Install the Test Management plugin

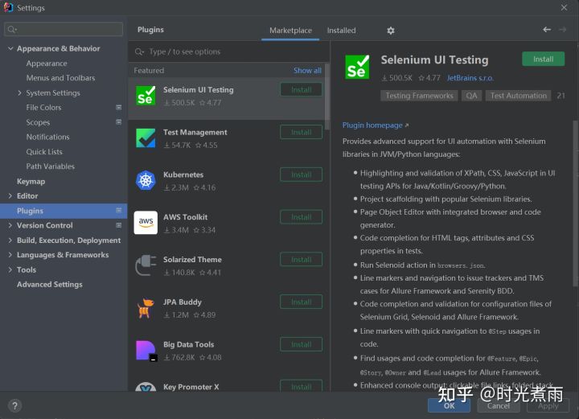coord(301,132)
